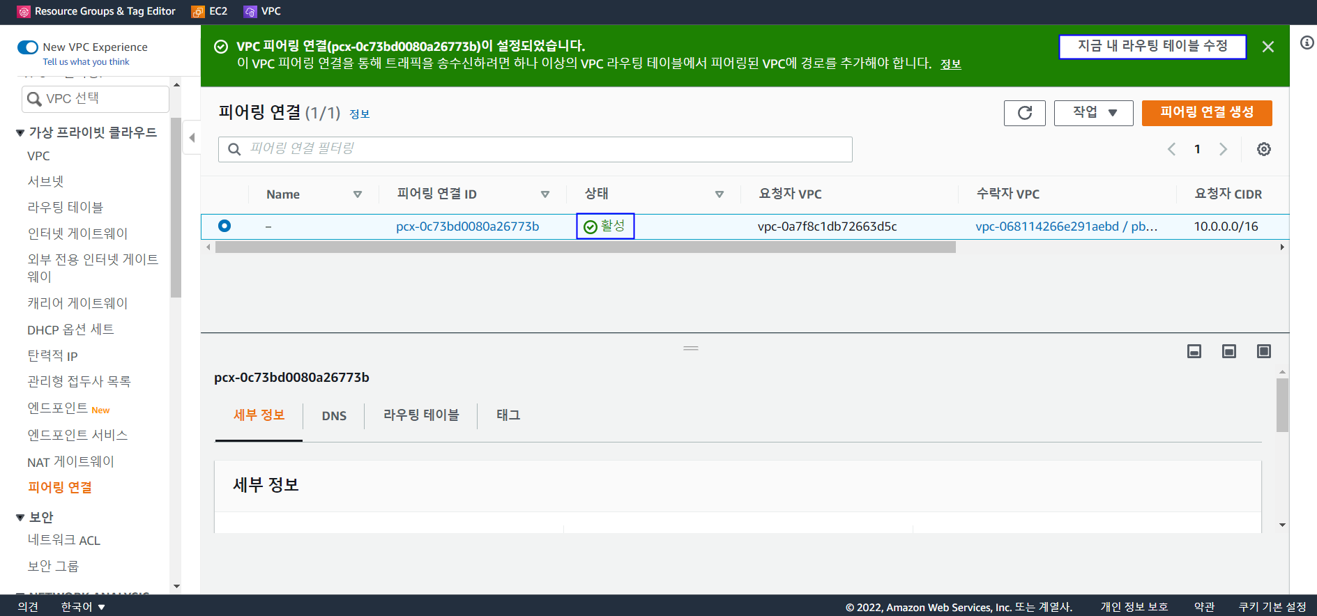Open the 작업 actions dropdown
Screen dimensions: 1317x616
1093,113
